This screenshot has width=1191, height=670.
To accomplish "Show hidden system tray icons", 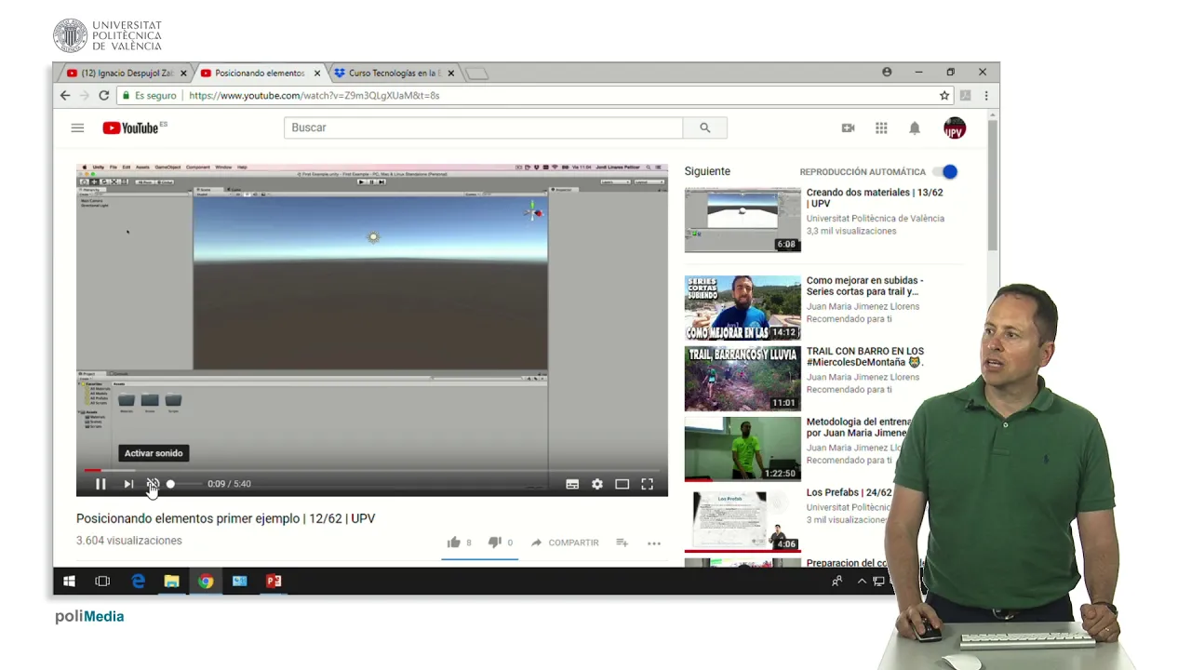I will pyautogui.click(x=862, y=581).
